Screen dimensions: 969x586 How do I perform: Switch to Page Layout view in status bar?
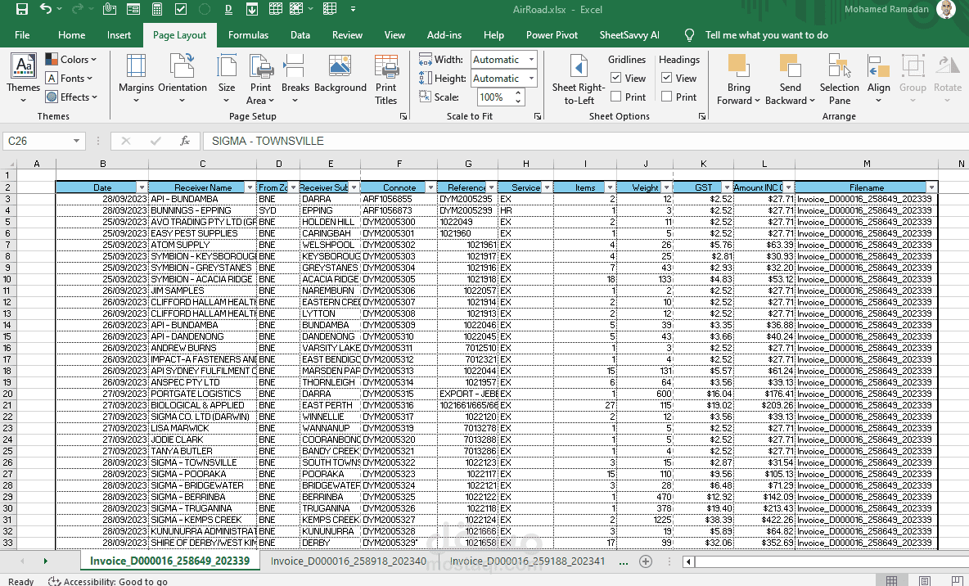tap(925, 580)
